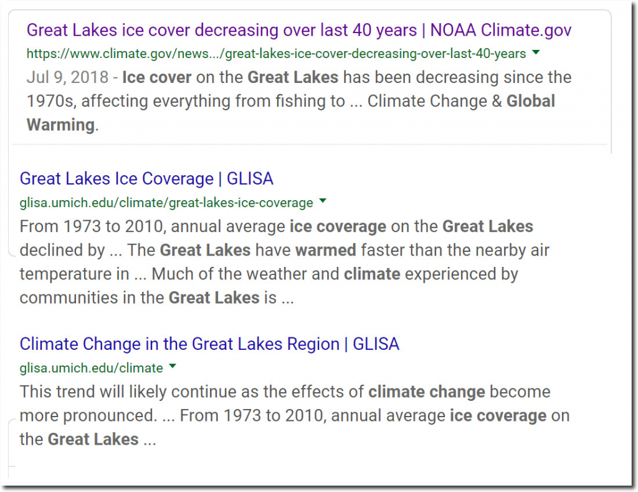
Task: Click bold word 'warmed' in the GLISA snippet
Action: [326, 250]
